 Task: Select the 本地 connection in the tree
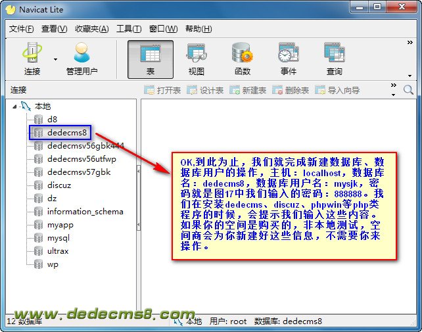43,107
